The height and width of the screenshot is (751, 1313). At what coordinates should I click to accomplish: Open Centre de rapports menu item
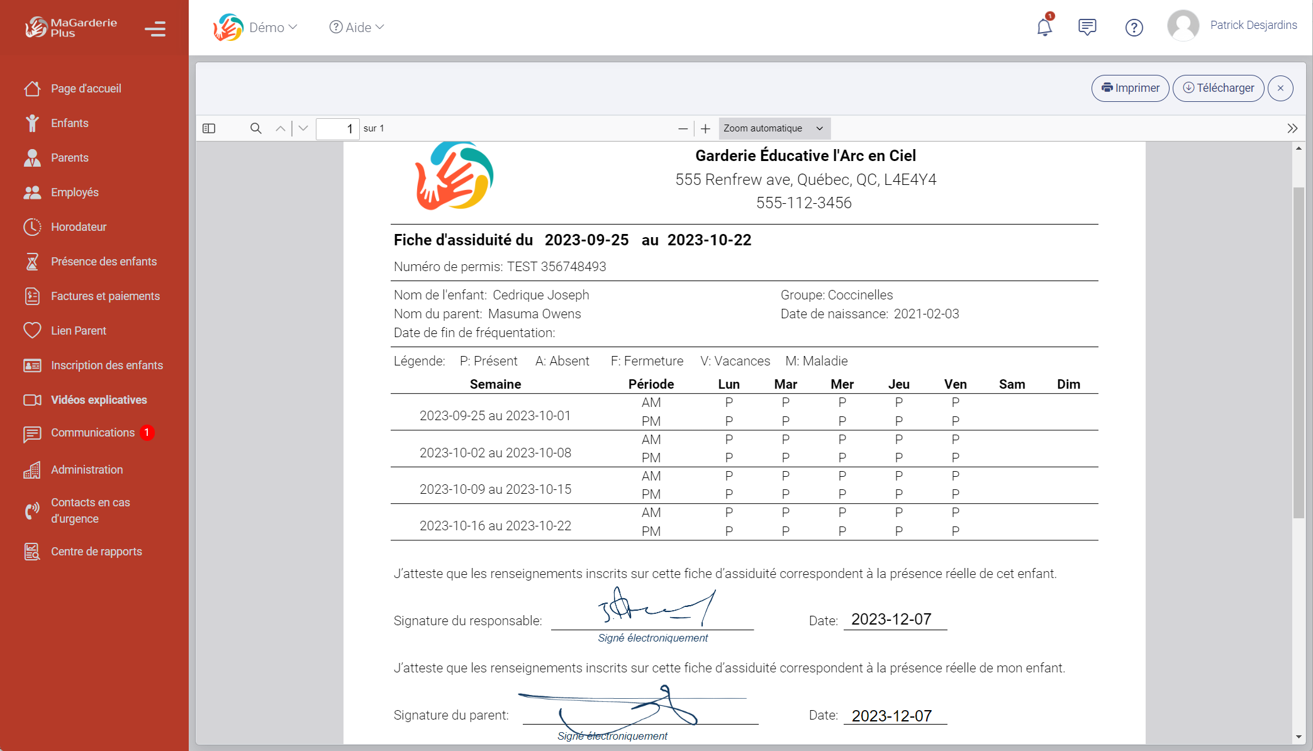pyautogui.click(x=96, y=552)
